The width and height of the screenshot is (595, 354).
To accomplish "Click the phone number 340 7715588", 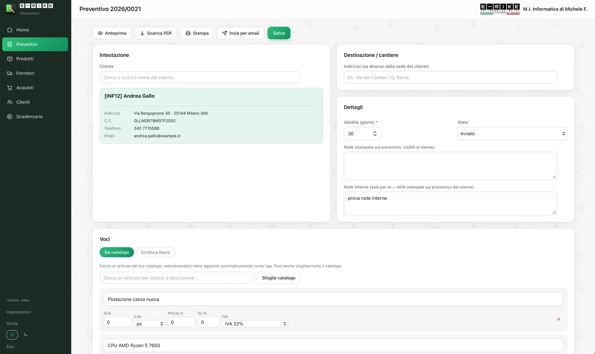I will 147,128.
